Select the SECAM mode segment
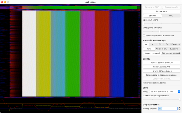This screenshot has height=113, width=182. (152, 16)
